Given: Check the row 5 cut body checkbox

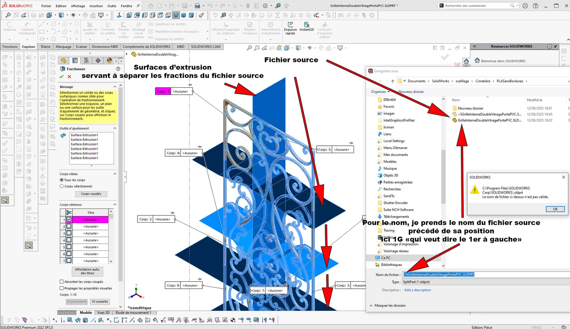Looking at the screenshot, I should click(x=69, y=247).
